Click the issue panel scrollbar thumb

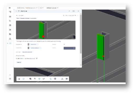81,34
